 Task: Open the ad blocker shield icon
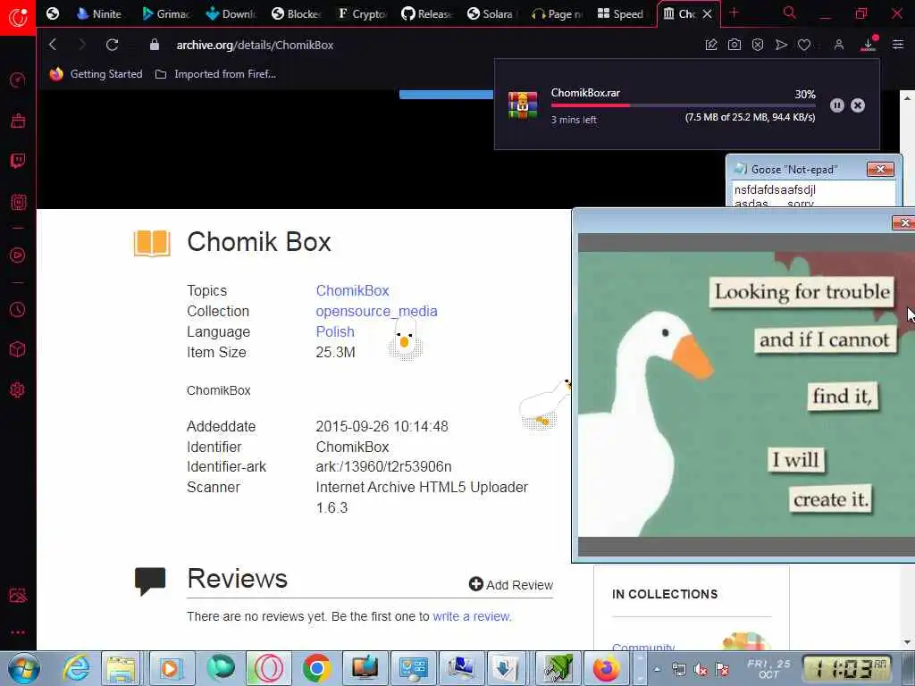758,45
